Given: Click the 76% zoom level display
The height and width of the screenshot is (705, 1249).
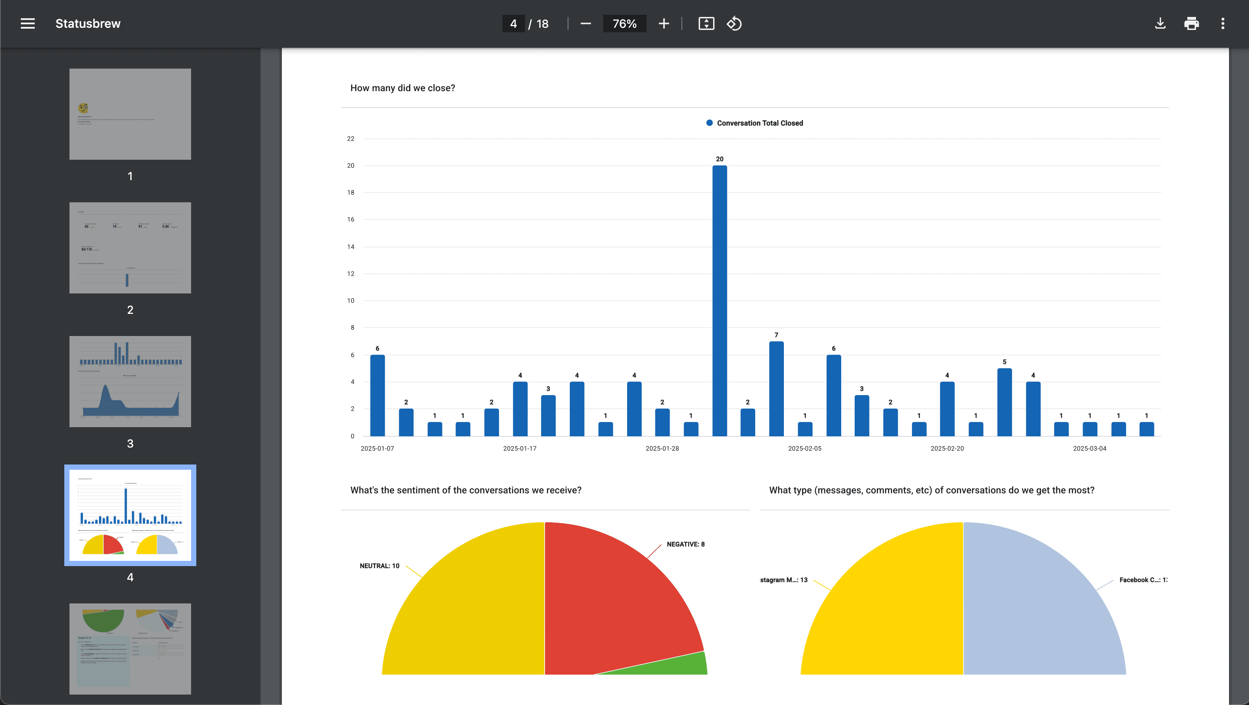Looking at the screenshot, I should [x=624, y=23].
